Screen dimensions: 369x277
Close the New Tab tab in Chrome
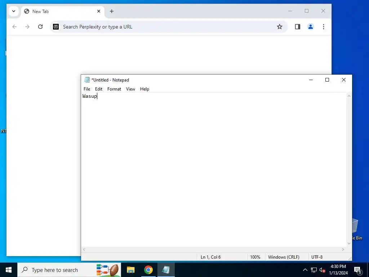click(99, 11)
